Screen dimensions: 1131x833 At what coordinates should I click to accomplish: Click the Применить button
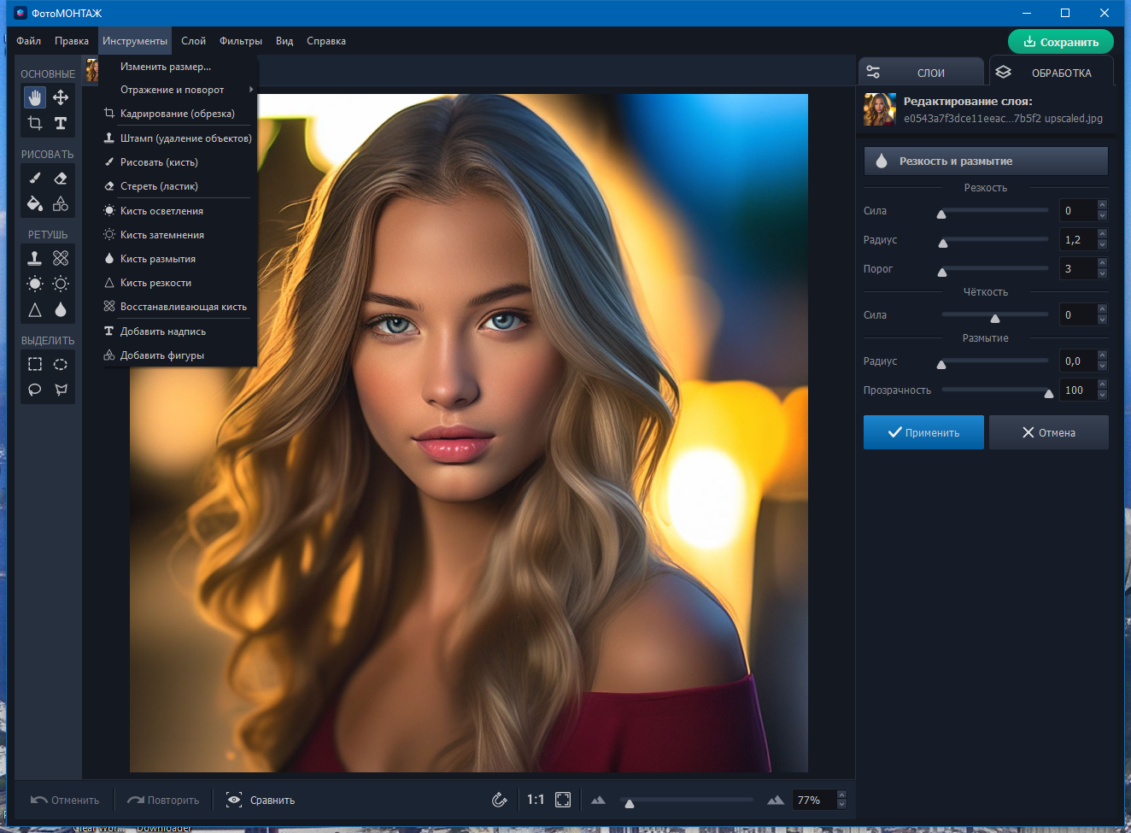[923, 432]
